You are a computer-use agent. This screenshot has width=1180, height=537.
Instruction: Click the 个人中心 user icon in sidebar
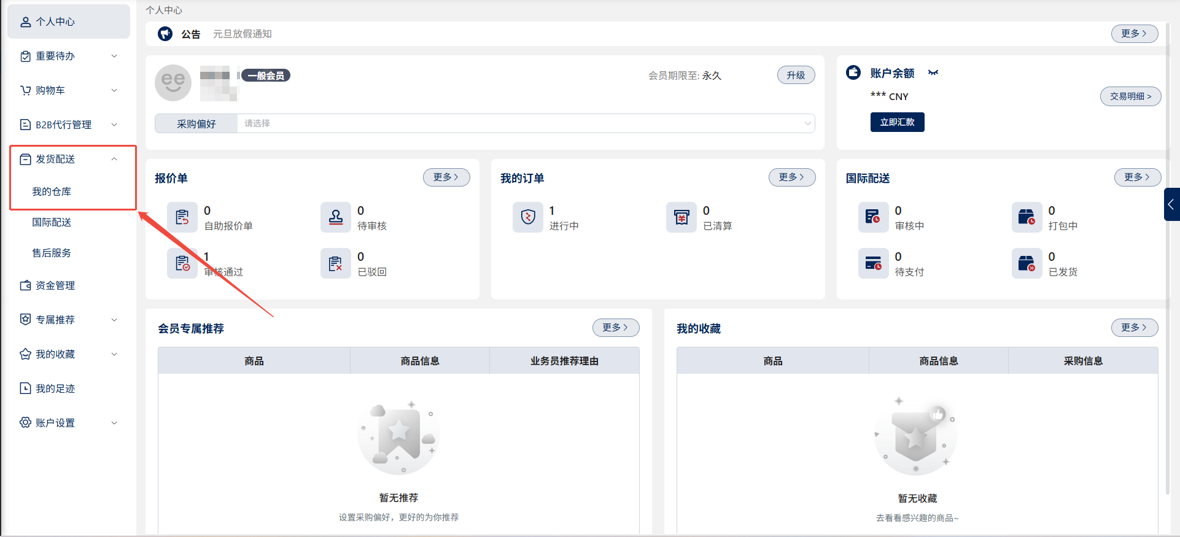[x=25, y=22]
